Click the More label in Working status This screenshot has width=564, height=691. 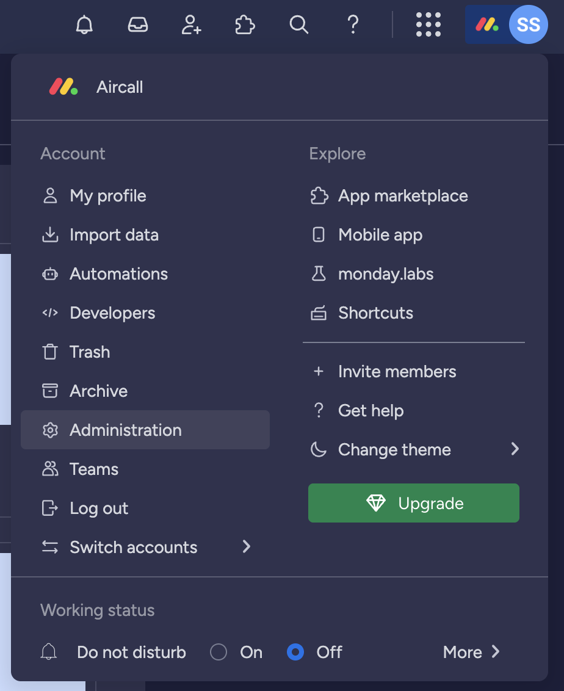[463, 652]
